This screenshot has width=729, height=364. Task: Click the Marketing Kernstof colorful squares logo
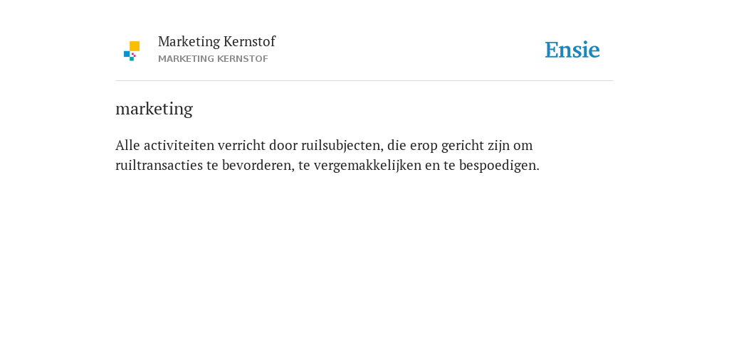pyautogui.click(x=132, y=51)
